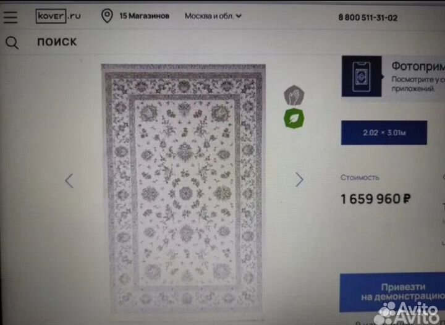
Task: Click the Avito watermark logo
Action: (408, 313)
